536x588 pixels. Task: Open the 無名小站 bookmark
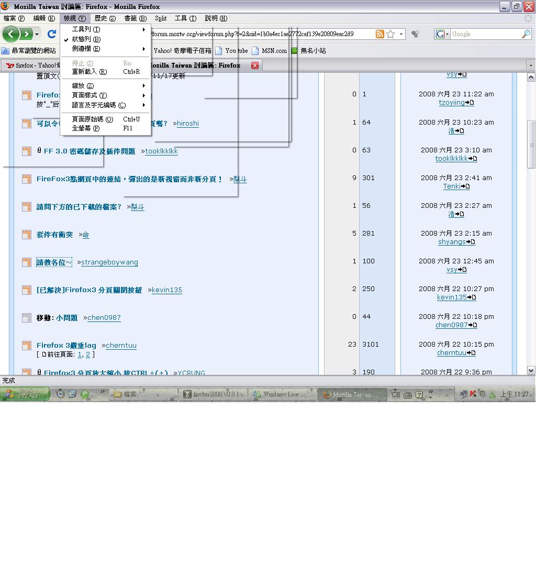click(x=308, y=51)
